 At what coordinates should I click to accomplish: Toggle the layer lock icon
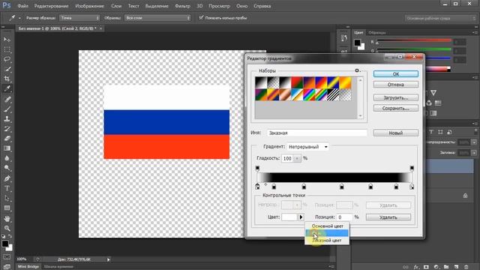click(x=465, y=195)
